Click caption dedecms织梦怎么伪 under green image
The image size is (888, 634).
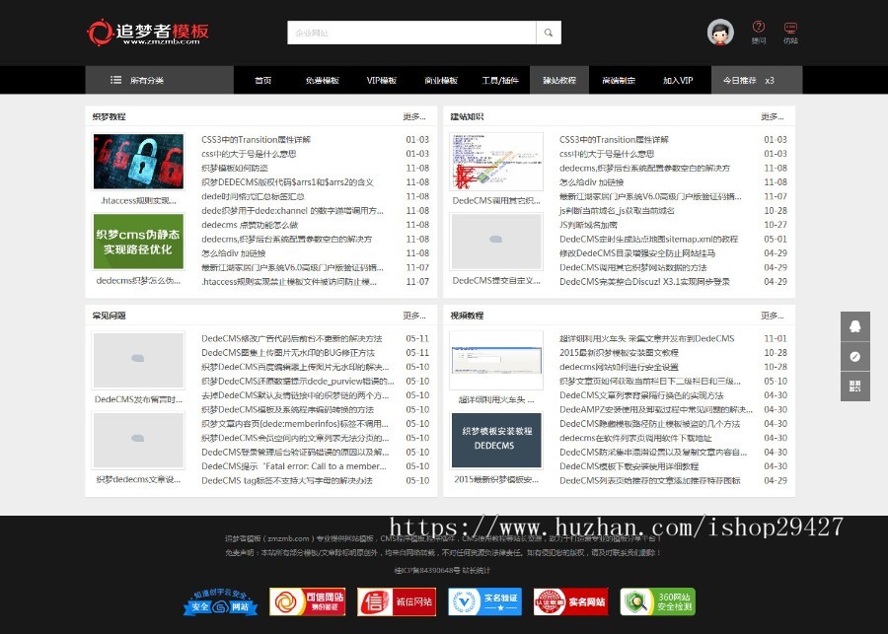(x=138, y=280)
